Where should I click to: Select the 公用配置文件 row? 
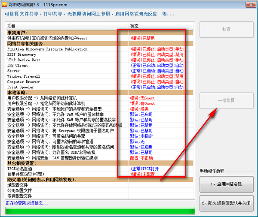[100, 190]
